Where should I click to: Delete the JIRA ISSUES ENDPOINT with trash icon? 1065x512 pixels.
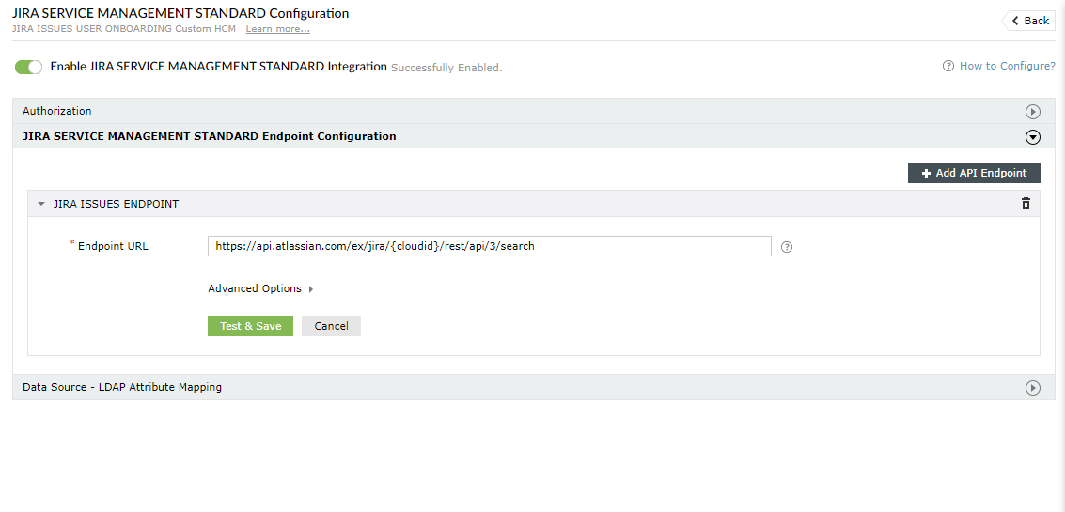[1026, 204]
